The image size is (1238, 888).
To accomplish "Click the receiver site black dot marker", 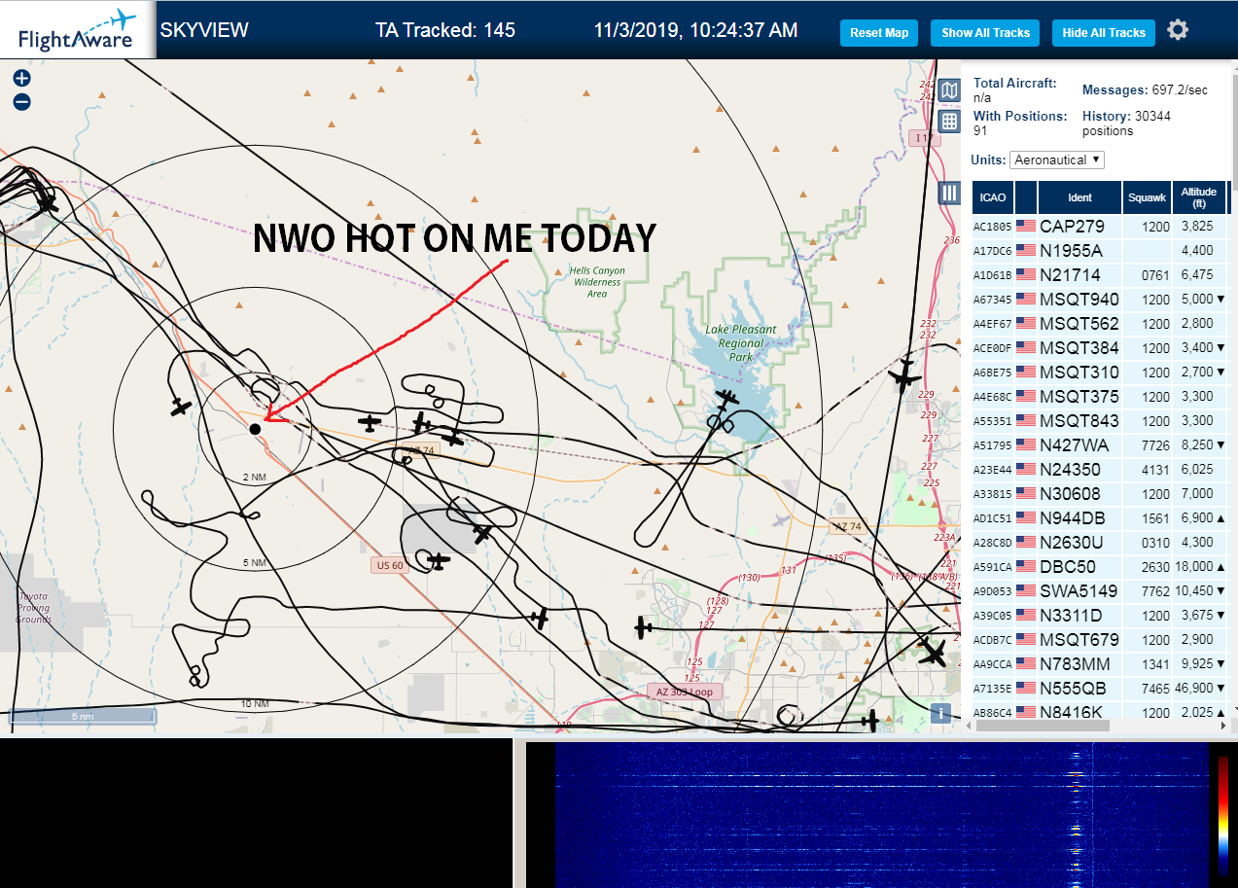I will 255,429.
